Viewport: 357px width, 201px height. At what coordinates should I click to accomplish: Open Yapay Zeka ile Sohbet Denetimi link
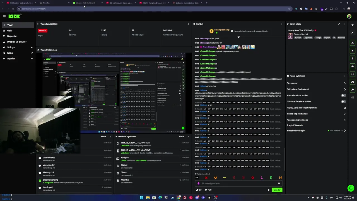point(316,107)
